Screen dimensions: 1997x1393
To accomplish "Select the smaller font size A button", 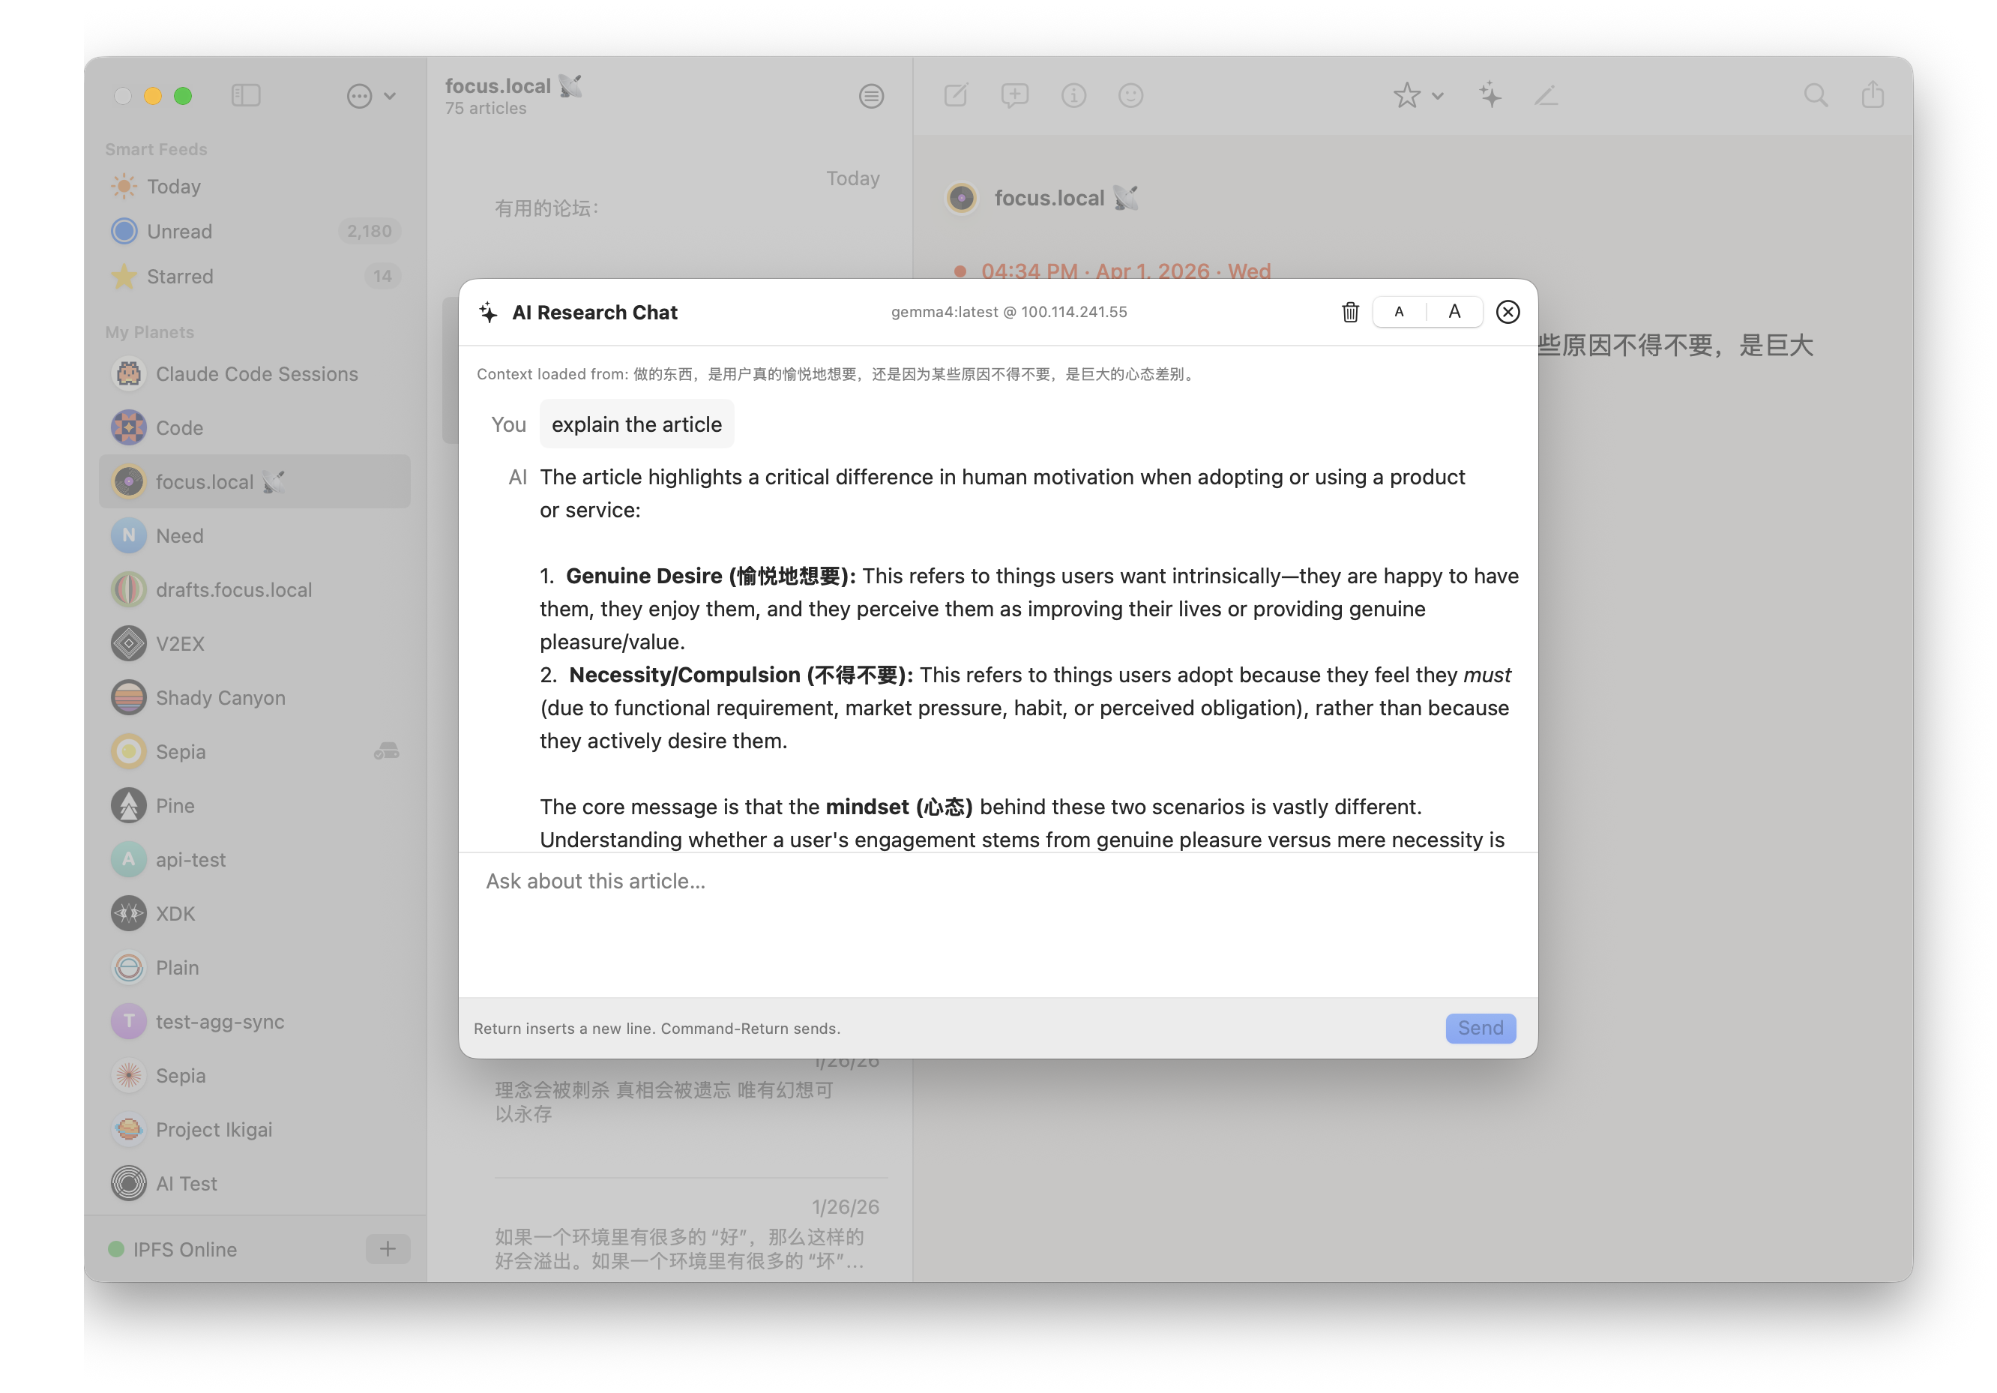I will point(1399,311).
